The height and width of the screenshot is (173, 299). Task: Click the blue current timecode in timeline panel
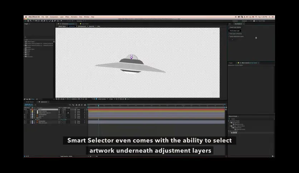[x=29, y=104]
